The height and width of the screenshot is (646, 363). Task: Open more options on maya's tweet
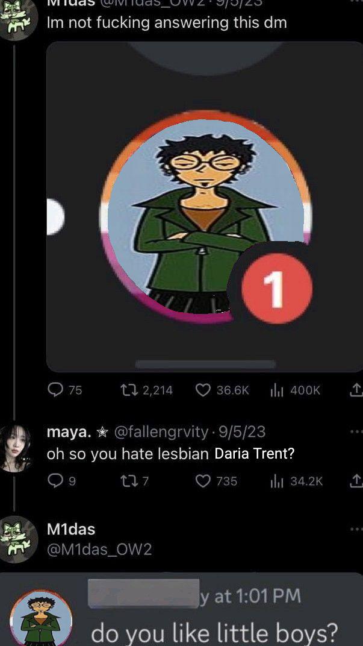(356, 431)
